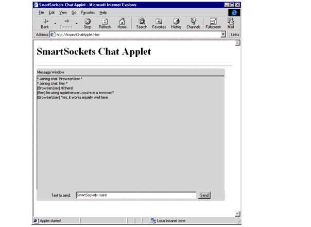Open Channels toolbar icon
Screen dimensions: 311x227
[194, 24]
